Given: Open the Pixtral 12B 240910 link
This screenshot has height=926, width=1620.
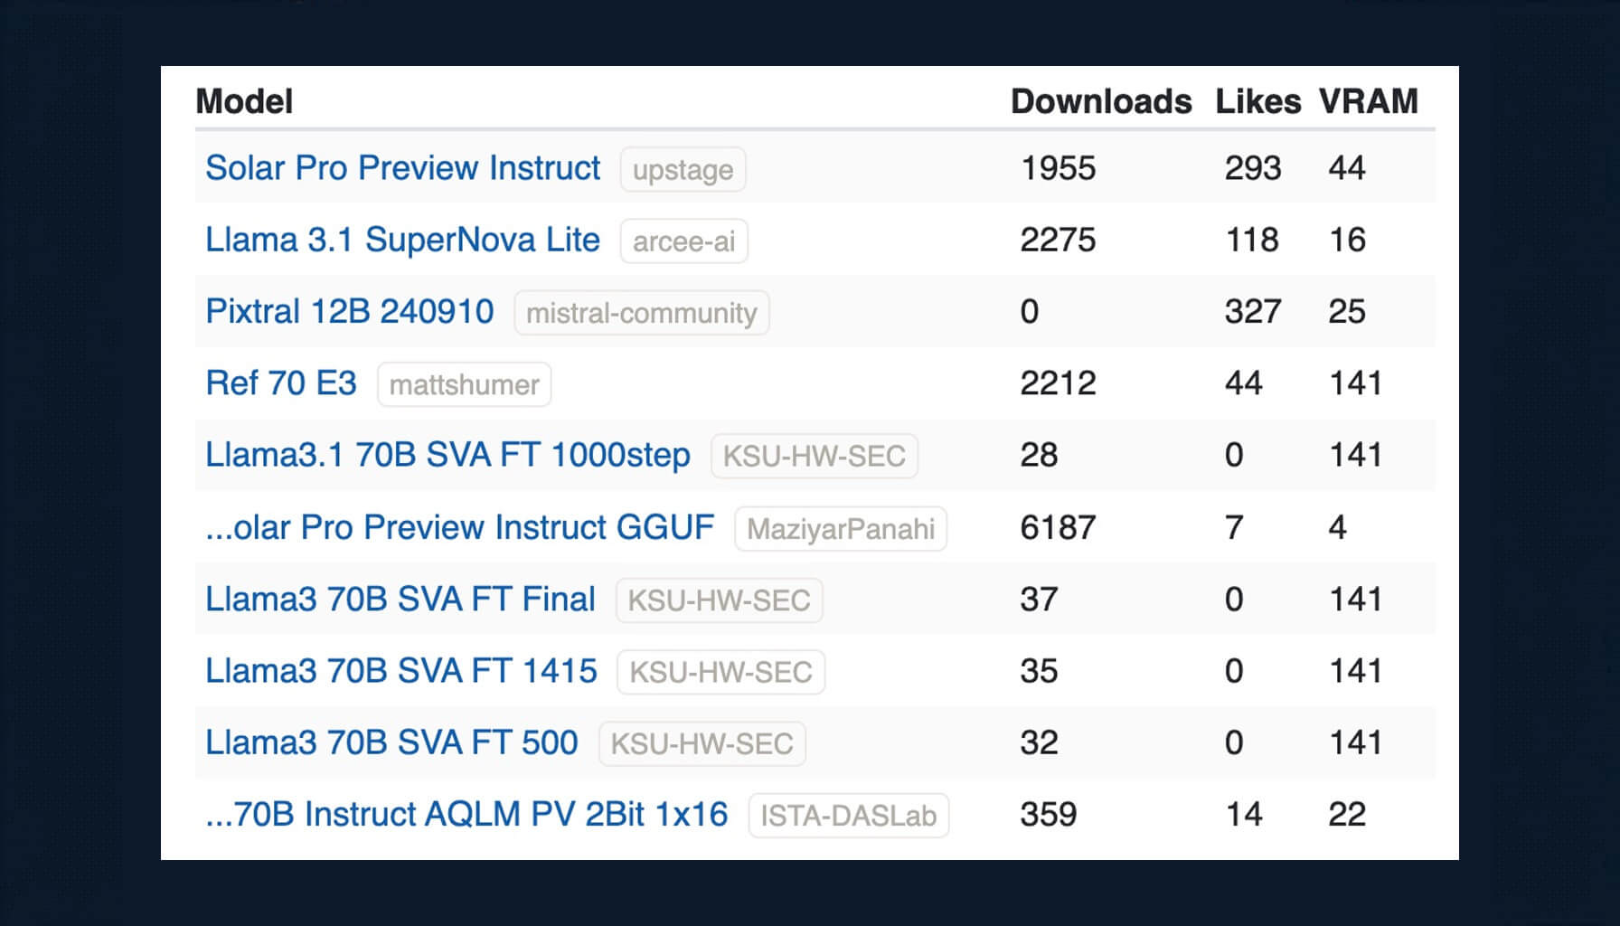Looking at the screenshot, I should click(350, 311).
